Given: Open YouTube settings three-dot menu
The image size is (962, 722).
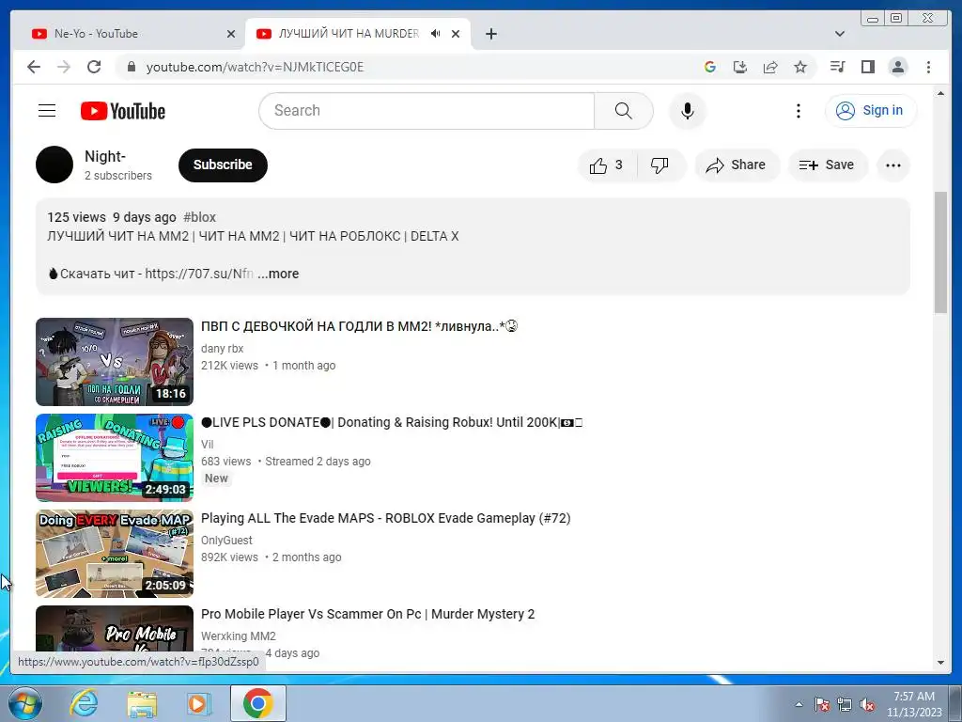Looking at the screenshot, I should (798, 111).
